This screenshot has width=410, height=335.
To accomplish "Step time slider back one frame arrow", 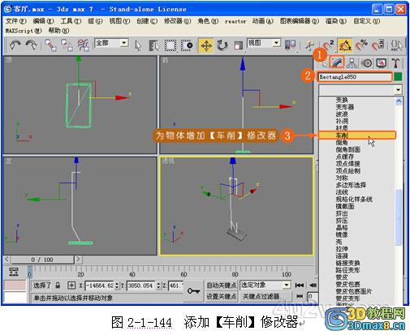I will click(7, 260).
